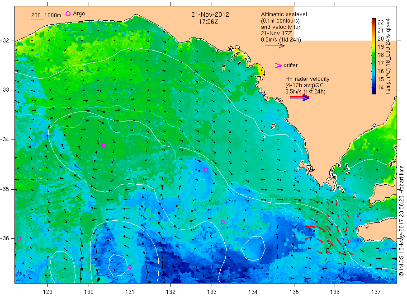Click the temperature scale value 22
This screenshot has height=298, width=407.
point(380,23)
